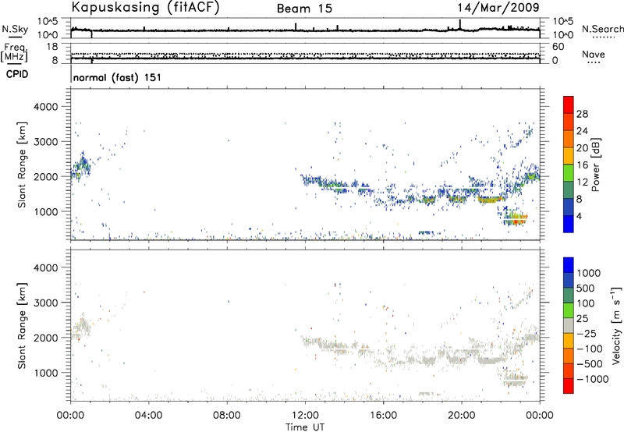624x432 pixels.
Task: Pick the blue top segment of Velocity color bar
Action: [569, 265]
